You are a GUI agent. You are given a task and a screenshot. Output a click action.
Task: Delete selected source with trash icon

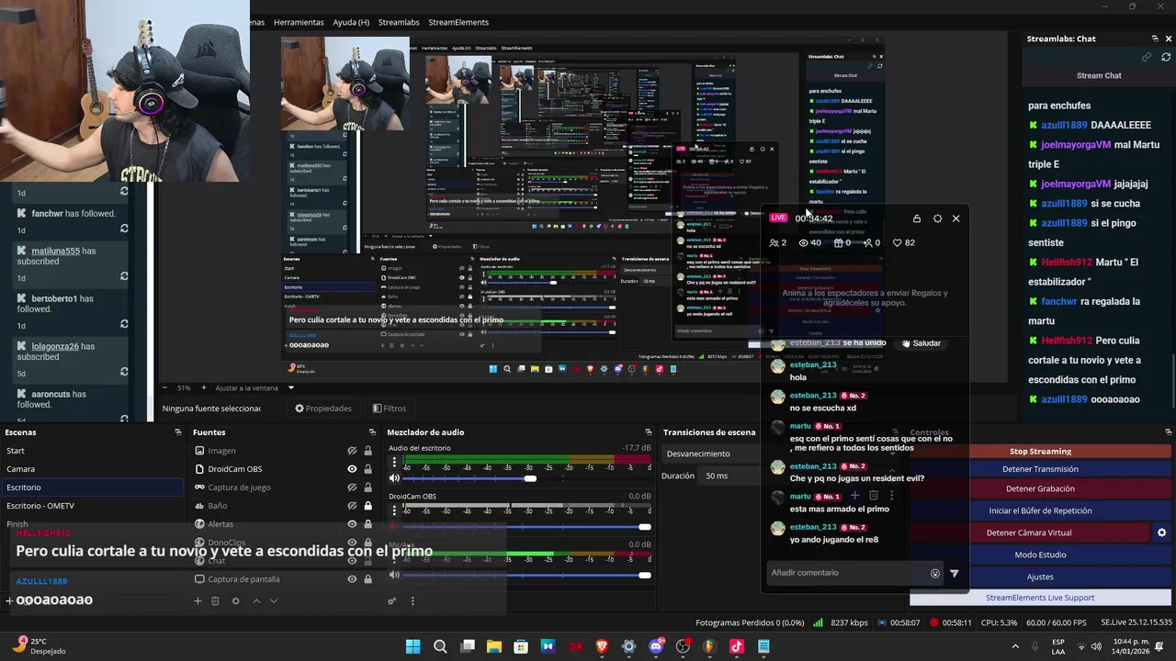tap(215, 601)
